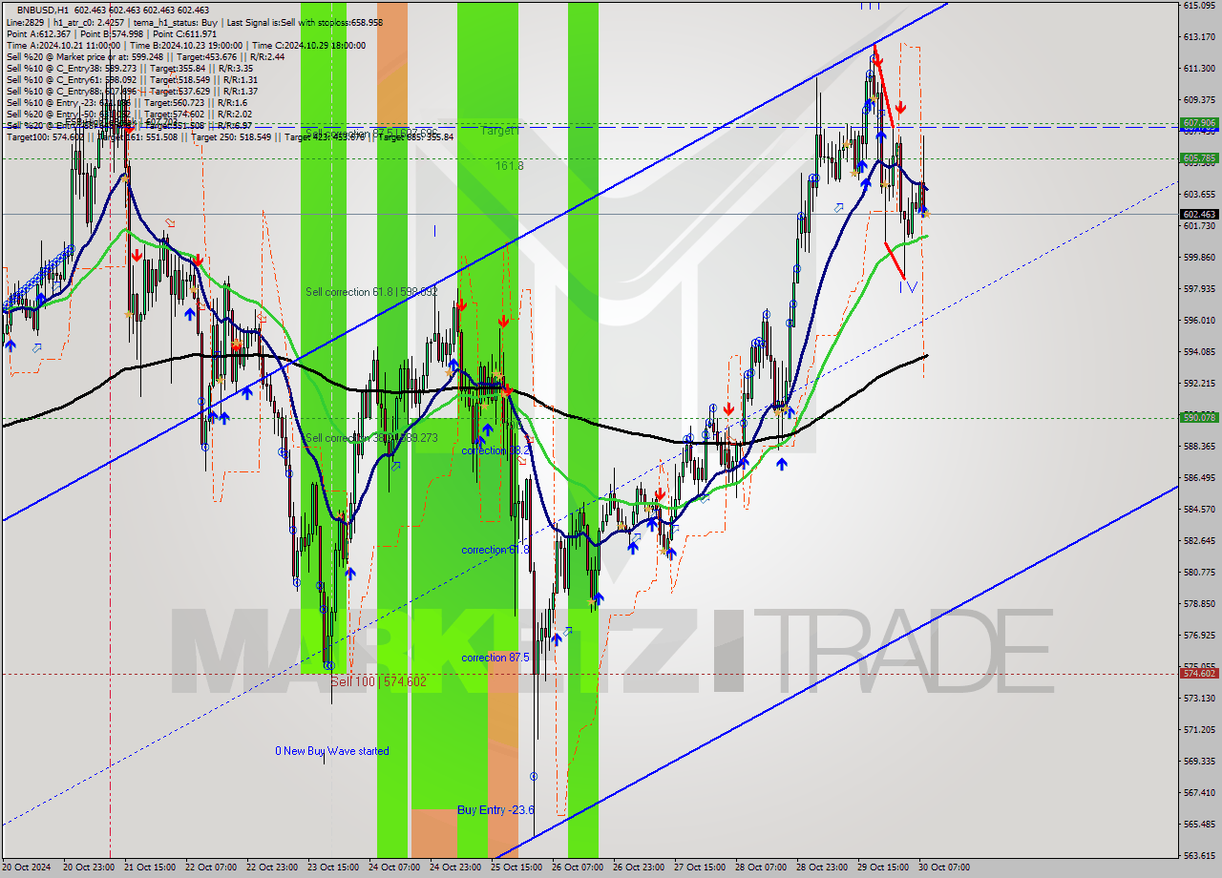1222x878 pixels.
Task: Click the '24 Oct 23:00' time label
Action: (x=454, y=868)
